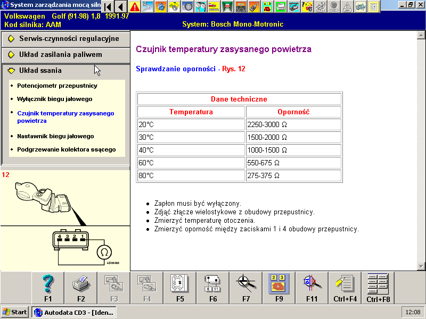Image resolution: width=426 pixels, height=319 pixels.
Task: Click the Oporność column header
Action: [293, 112]
